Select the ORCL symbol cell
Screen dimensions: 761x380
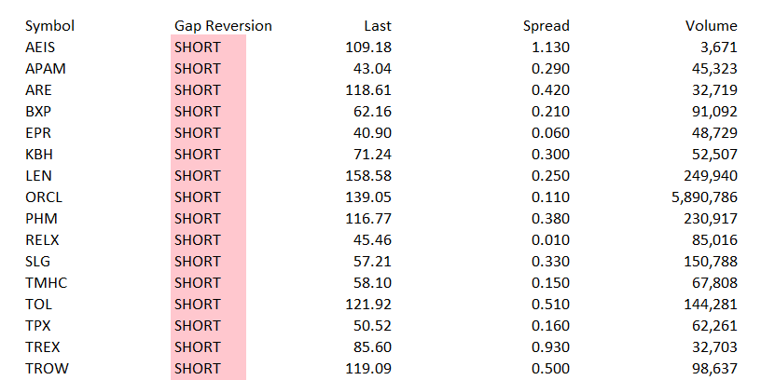(43, 197)
